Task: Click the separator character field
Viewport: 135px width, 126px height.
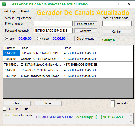Action: [x=113, y=104]
